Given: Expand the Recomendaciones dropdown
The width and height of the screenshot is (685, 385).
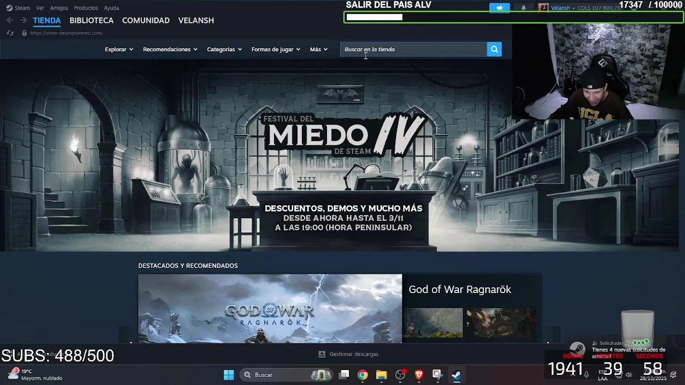Looking at the screenshot, I should coord(170,49).
